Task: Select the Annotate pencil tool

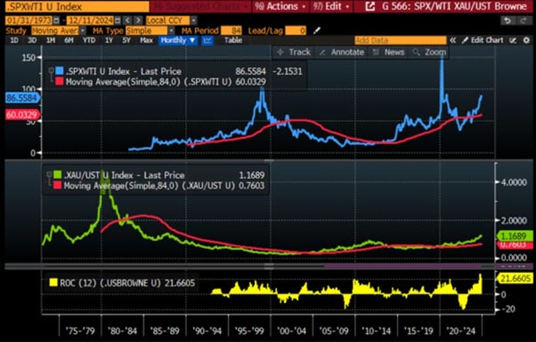Action: coord(342,52)
